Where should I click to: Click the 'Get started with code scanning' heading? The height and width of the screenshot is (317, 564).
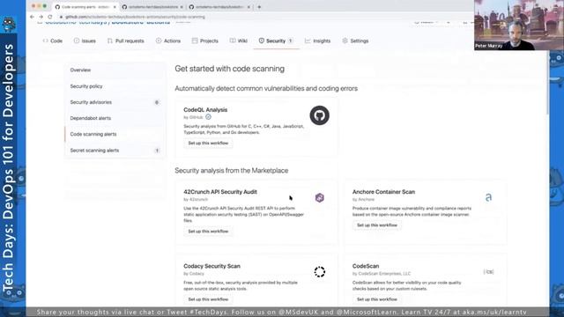coord(229,69)
